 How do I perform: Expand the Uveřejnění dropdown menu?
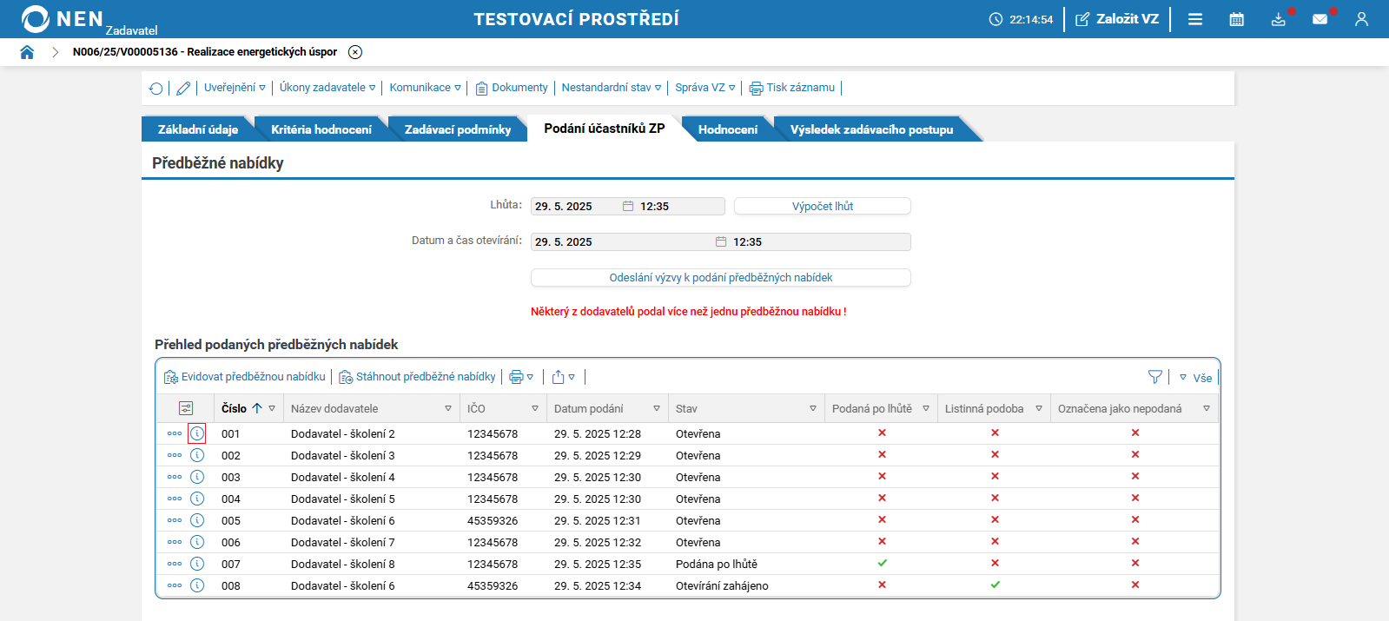click(235, 88)
